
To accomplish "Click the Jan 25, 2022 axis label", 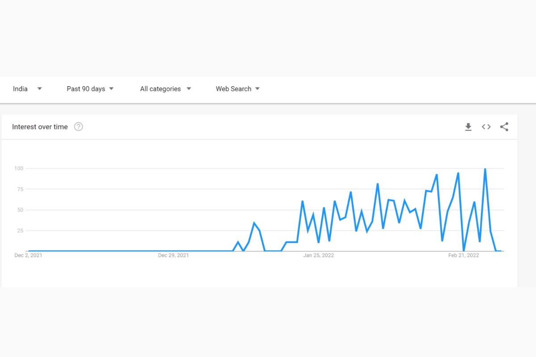I will (x=318, y=256).
